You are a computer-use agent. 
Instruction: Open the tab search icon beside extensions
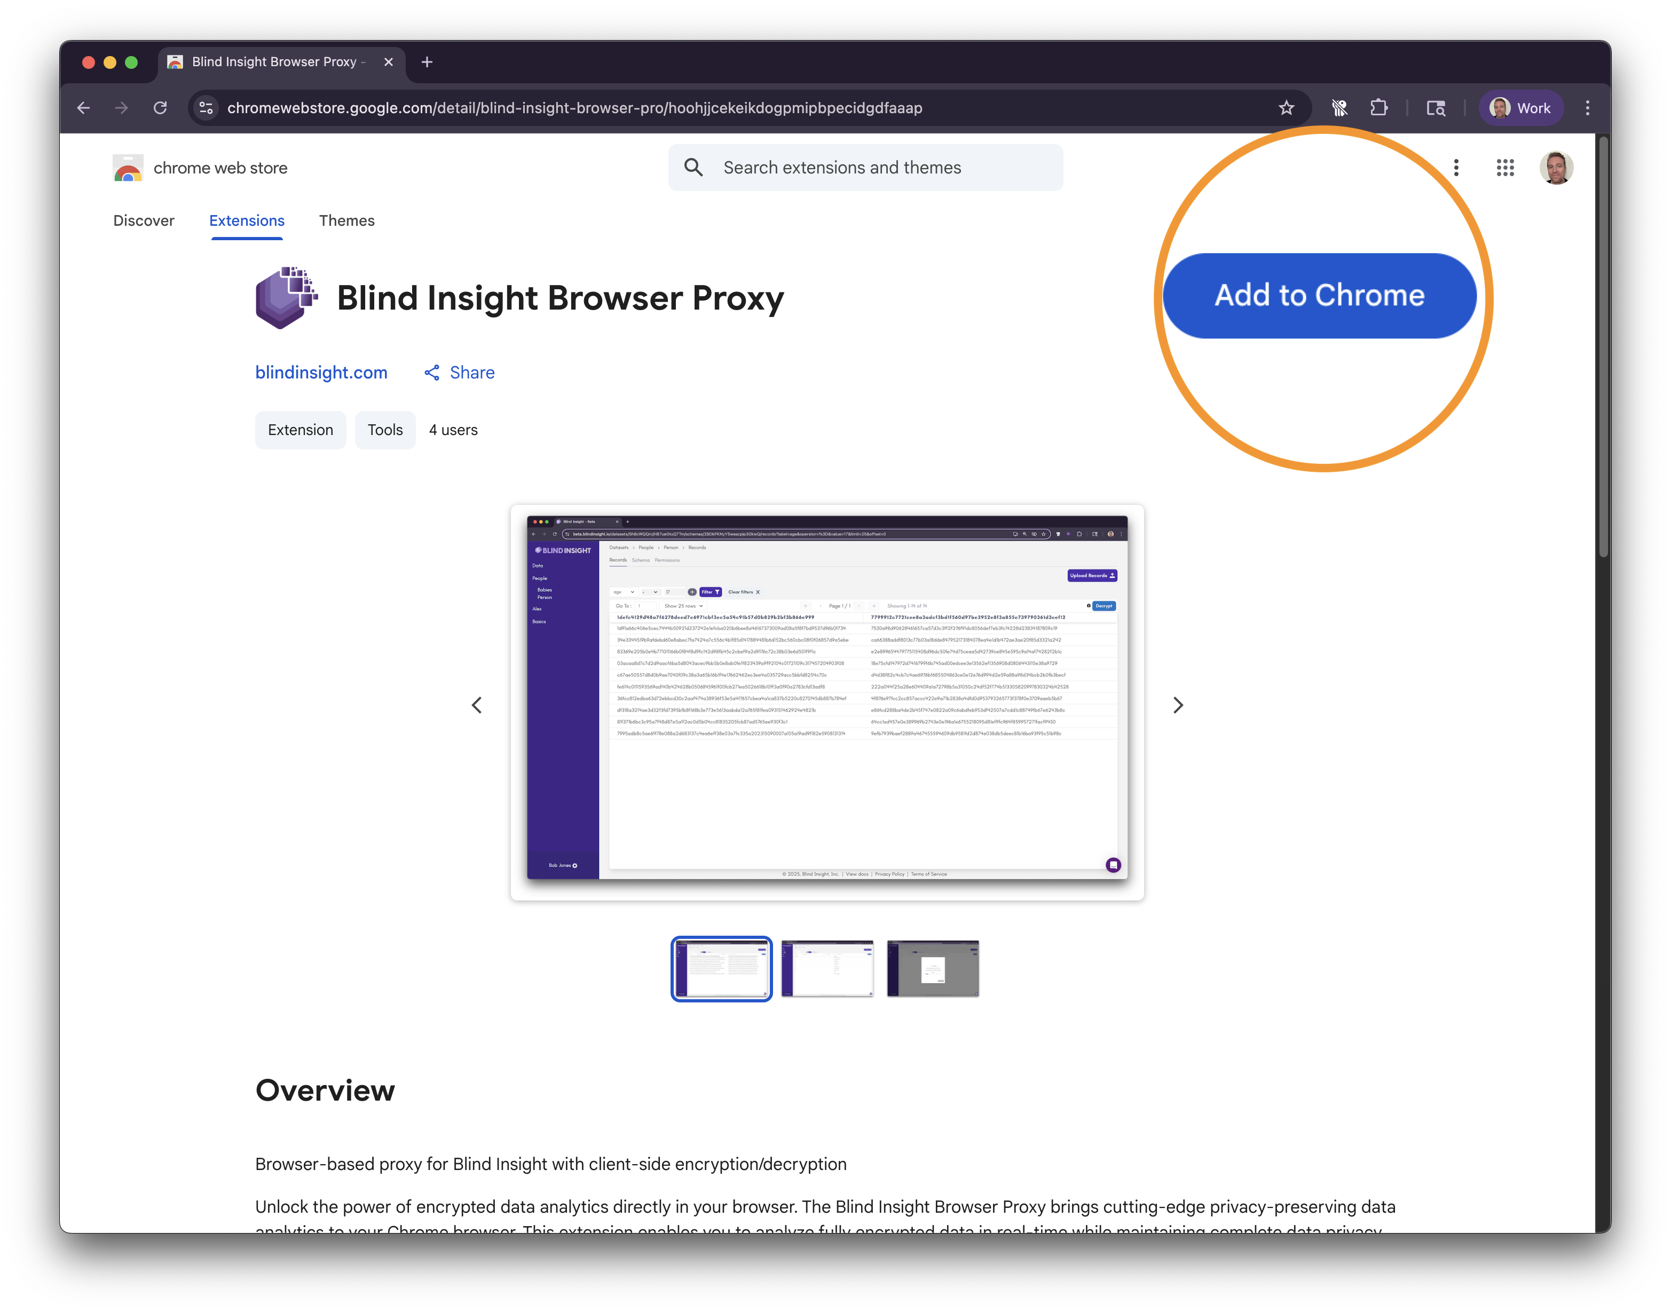1435,108
